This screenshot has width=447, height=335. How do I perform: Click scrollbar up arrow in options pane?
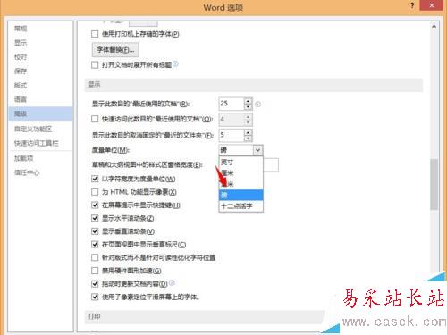tap(434, 26)
